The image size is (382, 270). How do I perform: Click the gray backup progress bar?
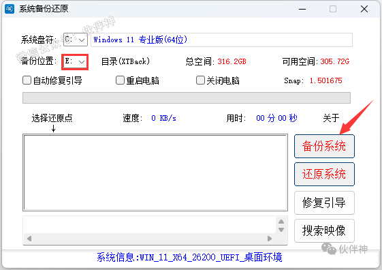point(187,97)
